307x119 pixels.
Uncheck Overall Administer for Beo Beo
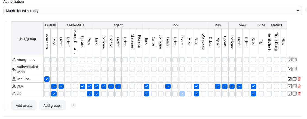pos(47,79)
